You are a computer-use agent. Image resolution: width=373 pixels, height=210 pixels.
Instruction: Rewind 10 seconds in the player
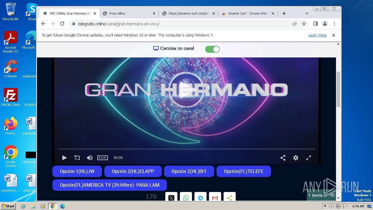point(77,158)
